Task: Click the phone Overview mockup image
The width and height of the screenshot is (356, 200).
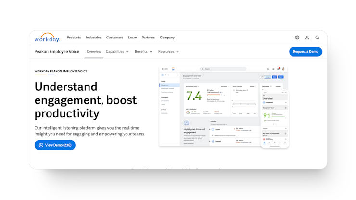Action: tap(275, 119)
